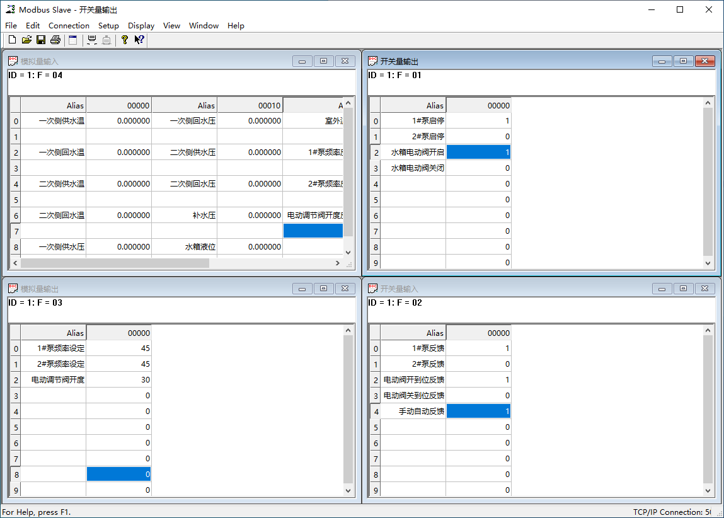
Task: Select the 水箱液位 value cell
Action: (x=250, y=246)
